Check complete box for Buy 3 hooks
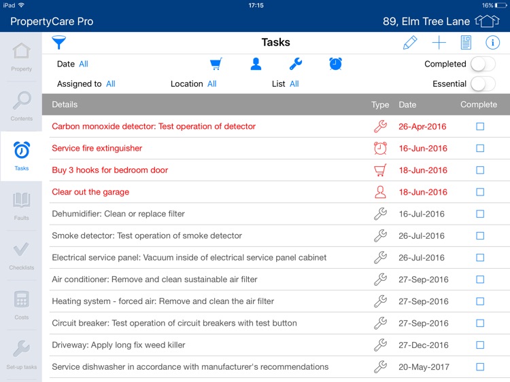The width and height of the screenshot is (510, 382). 480,170
